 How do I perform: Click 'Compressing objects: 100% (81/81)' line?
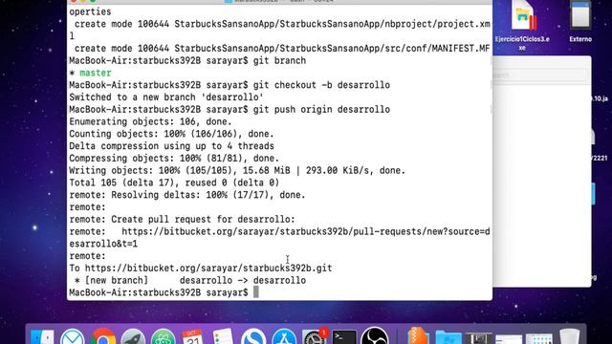[x=174, y=158]
